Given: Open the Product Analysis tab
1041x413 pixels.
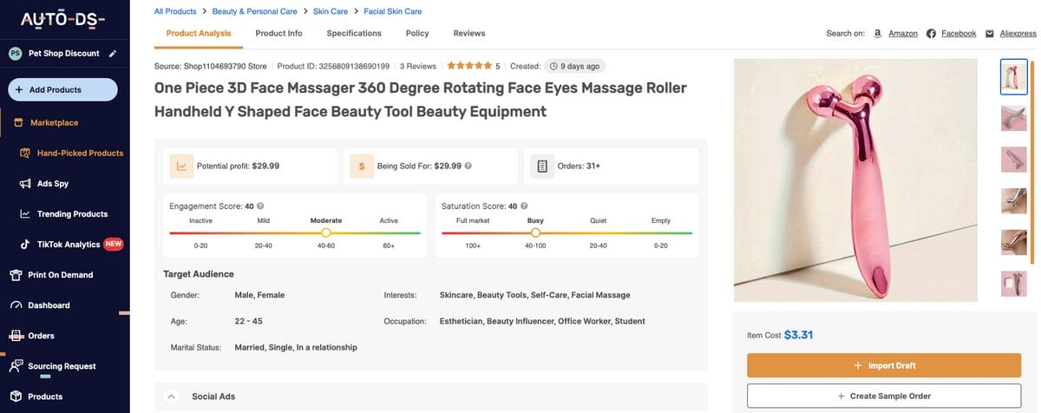Looking at the screenshot, I should point(199,33).
